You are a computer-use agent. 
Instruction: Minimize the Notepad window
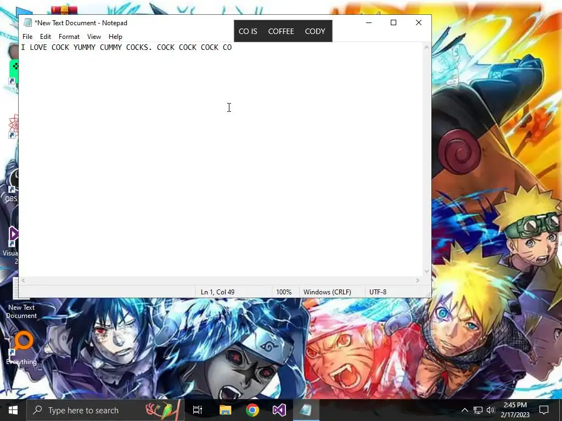coord(369,22)
